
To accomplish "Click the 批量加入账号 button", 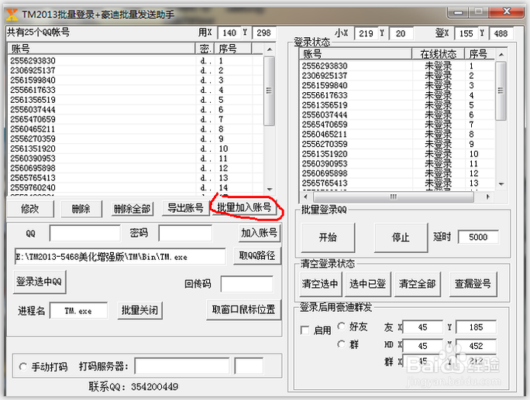I will tap(244, 207).
